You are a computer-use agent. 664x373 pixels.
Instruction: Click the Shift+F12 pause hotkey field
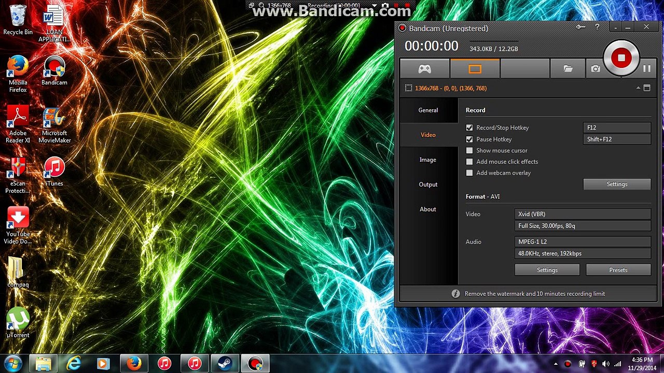pyautogui.click(x=617, y=139)
